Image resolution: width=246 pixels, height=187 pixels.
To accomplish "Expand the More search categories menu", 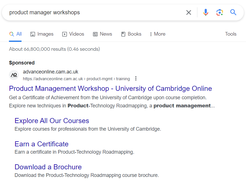I will point(157,34).
